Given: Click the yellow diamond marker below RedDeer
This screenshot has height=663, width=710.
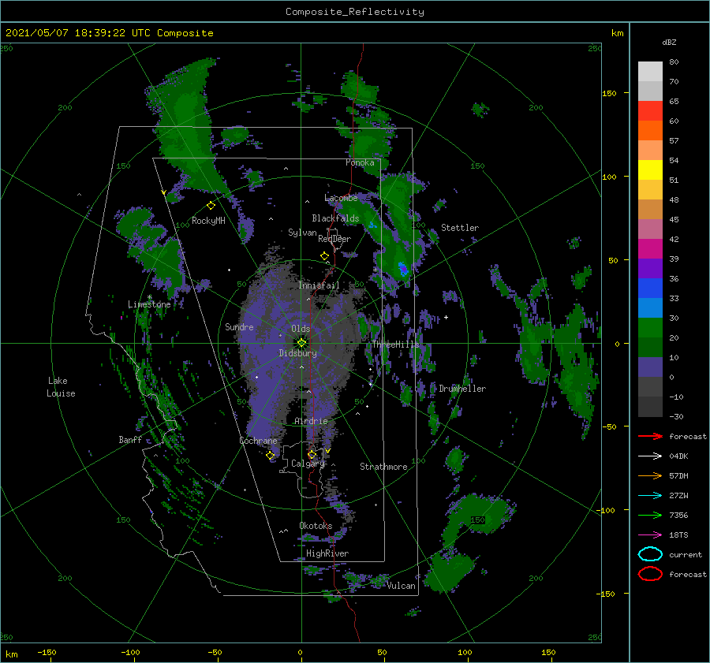Looking at the screenshot, I should 324,256.
